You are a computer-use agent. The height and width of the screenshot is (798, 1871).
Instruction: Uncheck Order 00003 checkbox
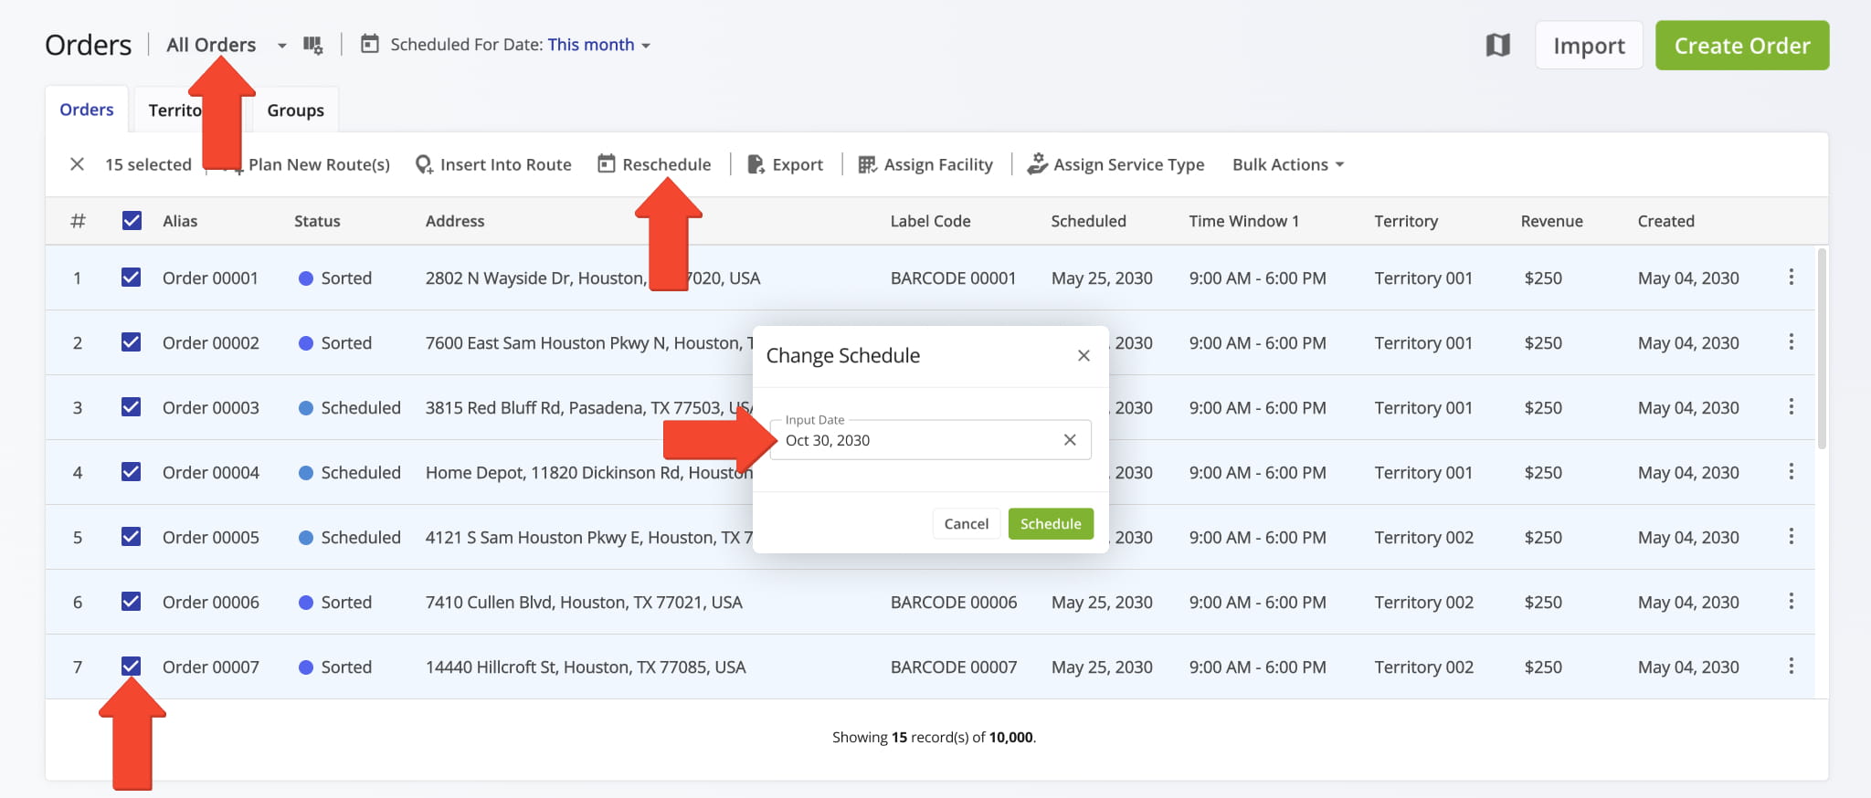click(132, 406)
